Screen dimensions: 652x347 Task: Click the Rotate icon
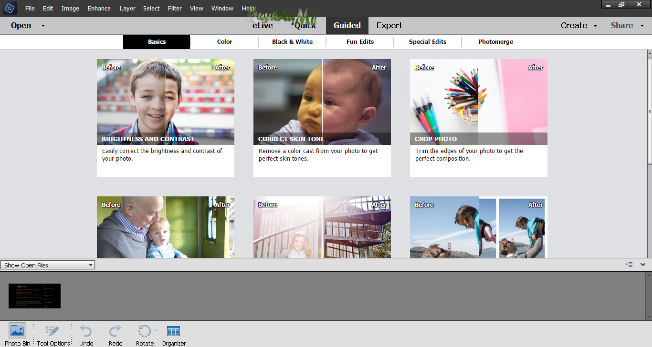144,331
